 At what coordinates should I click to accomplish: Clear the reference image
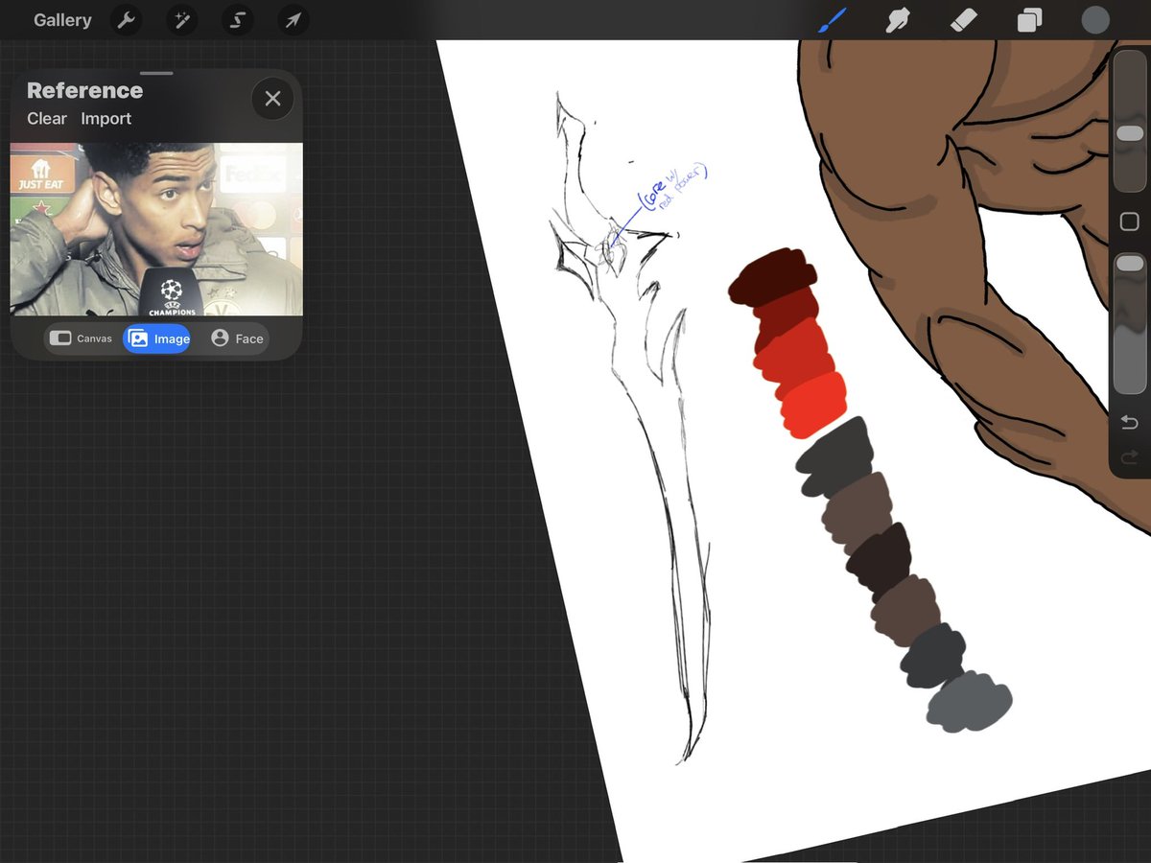click(x=47, y=119)
